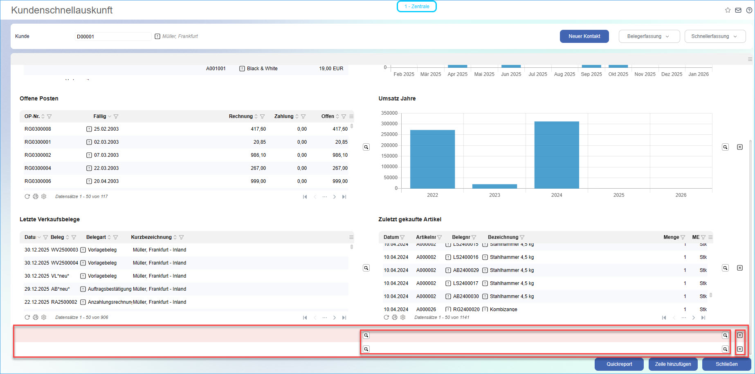Click the favorites star icon
The width and height of the screenshot is (755, 374).
[728, 10]
